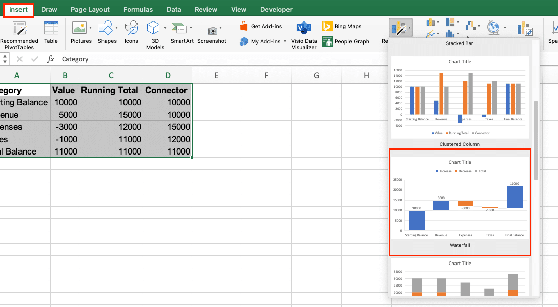This screenshot has height=307, width=558.
Task: Expand the statistic chart dropdown arrow
Action: coord(458,34)
